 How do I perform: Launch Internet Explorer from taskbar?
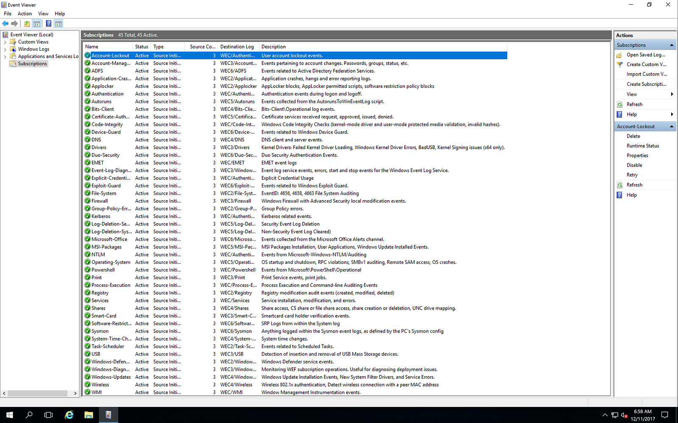[69, 415]
